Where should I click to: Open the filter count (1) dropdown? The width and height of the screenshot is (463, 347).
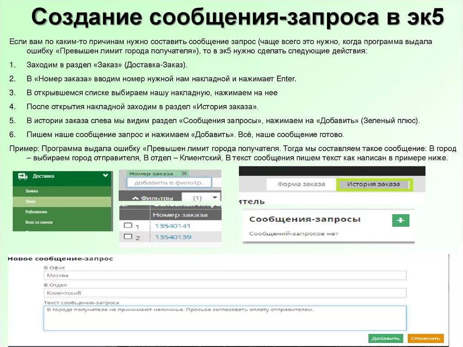click(201, 198)
